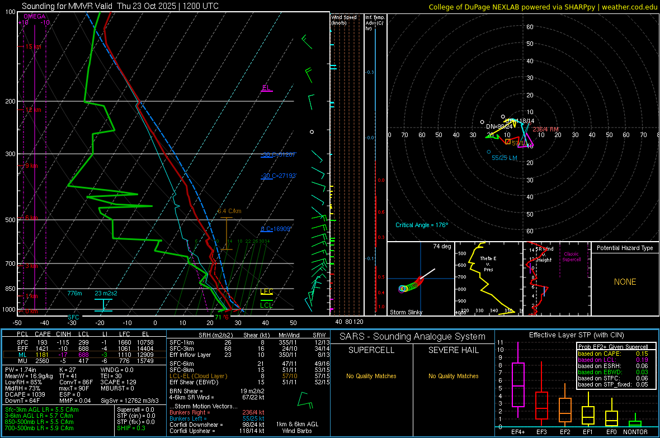This screenshot has height=438, width=660.
Task: Click the 'based on ESRH' probability row
Action: click(x=613, y=366)
